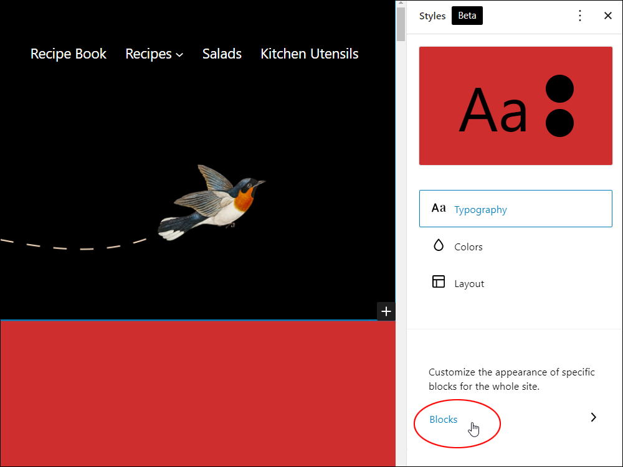
Task: Click the scrollbar up arrow
Action: click(x=401, y=3)
